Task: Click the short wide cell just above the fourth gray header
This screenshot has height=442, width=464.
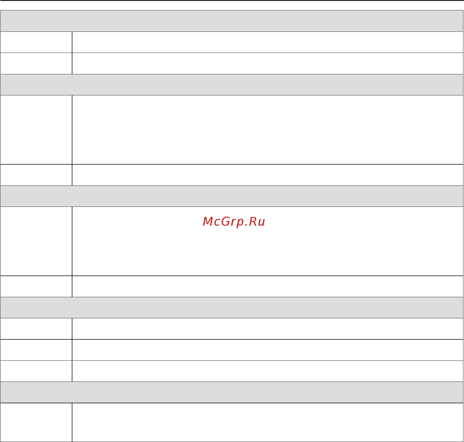Action: 268,286
